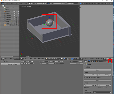The width and height of the screenshot is (114, 94).
Task: Click the text editor type icon
Action: pyautogui.click(x=82, y=59)
